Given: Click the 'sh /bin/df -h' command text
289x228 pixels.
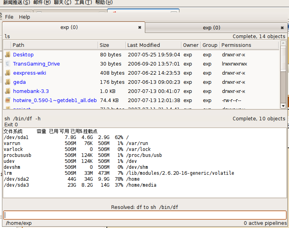Looking at the screenshot, I should pos(23,119).
